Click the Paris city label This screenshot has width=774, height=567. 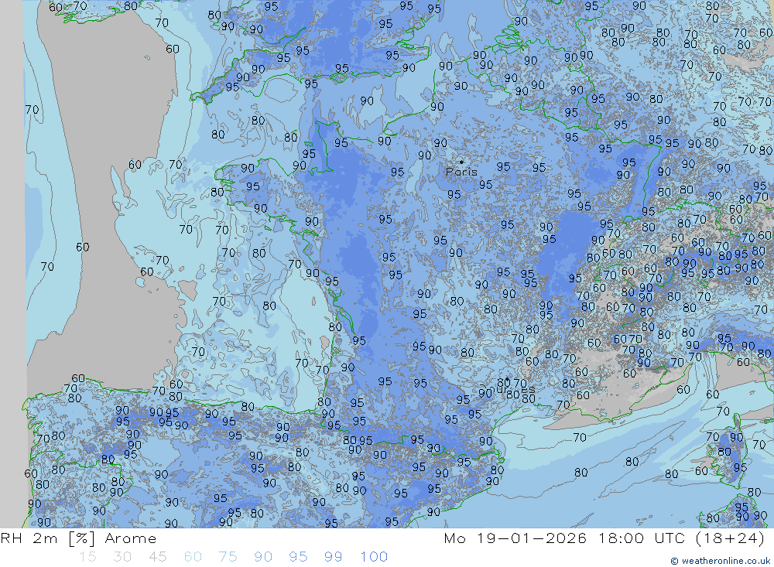461,172
